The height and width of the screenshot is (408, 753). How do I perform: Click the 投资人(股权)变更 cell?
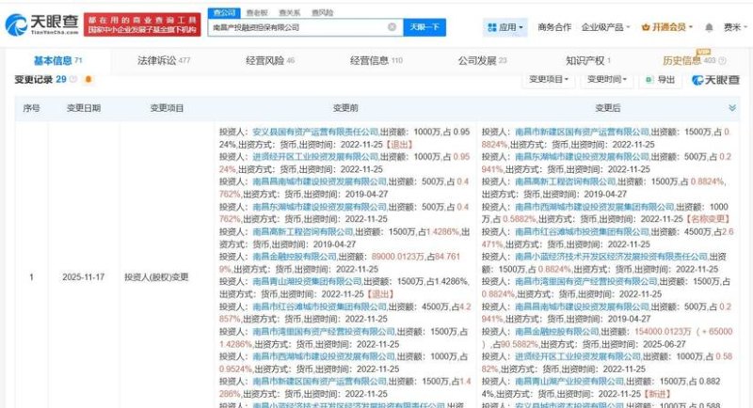pyautogui.click(x=156, y=277)
